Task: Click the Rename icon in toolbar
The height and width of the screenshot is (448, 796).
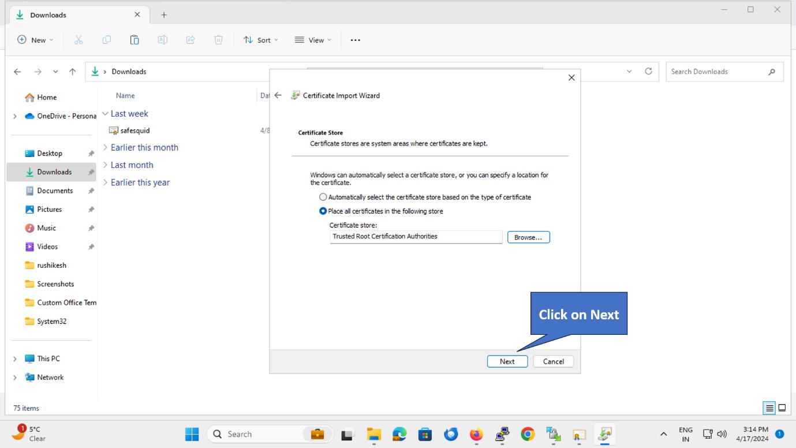Action: [x=163, y=40]
